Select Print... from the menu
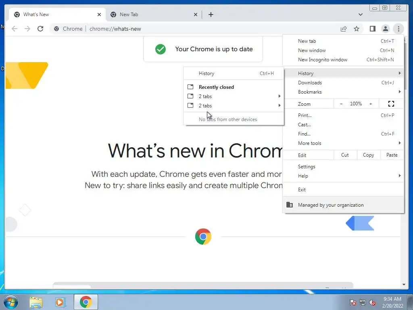The image size is (413, 310). [344, 115]
